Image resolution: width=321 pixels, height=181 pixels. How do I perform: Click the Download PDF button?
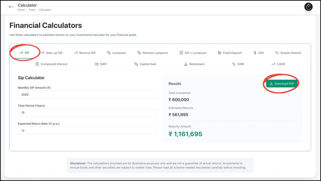tap(282, 84)
